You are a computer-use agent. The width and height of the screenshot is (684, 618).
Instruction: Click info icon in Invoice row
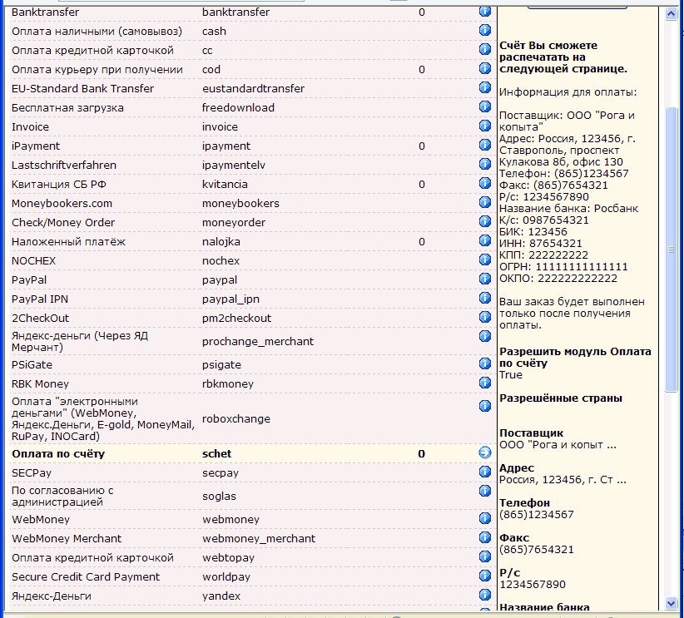(484, 126)
